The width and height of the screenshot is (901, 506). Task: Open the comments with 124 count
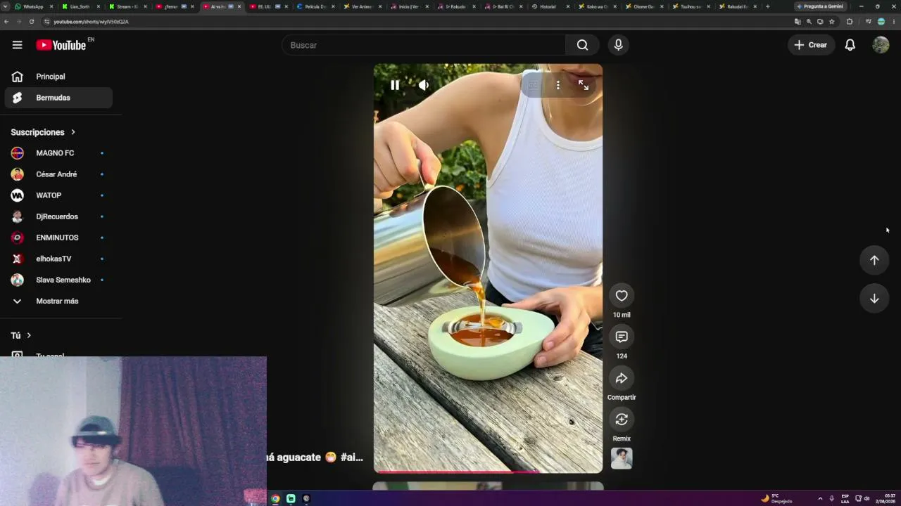point(622,337)
